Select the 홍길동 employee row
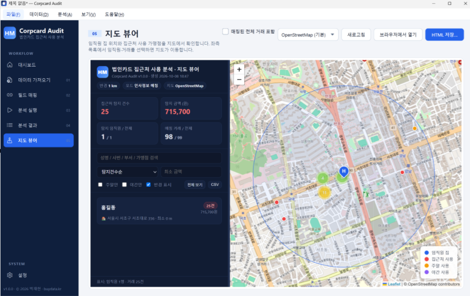Viewport: 470px width, 296px height. click(159, 211)
